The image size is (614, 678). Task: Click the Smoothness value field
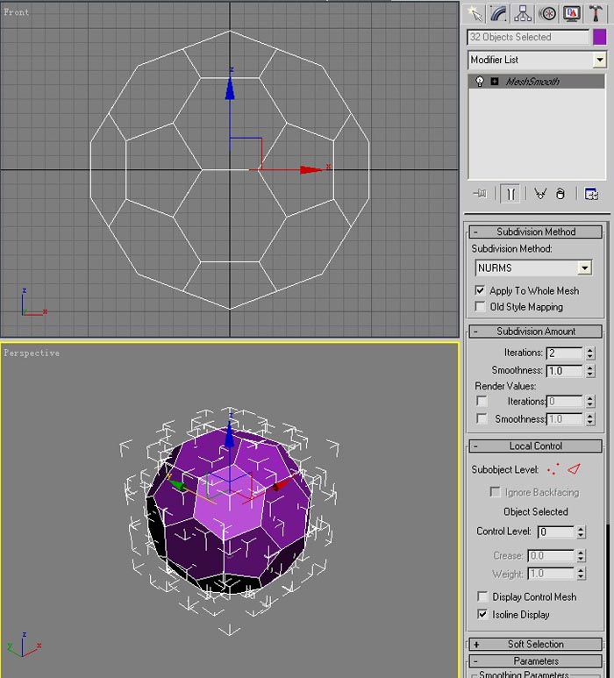tap(565, 370)
